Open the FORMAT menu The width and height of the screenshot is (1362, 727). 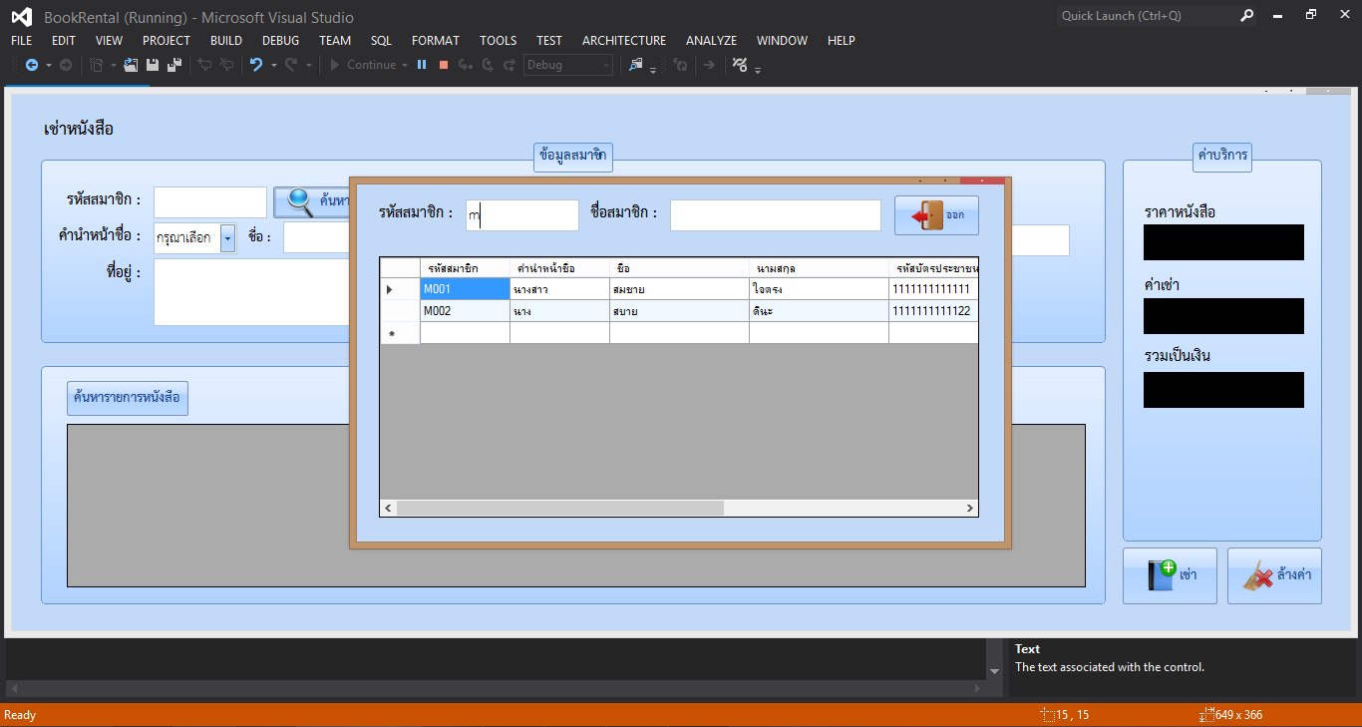click(x=436, y=40)
